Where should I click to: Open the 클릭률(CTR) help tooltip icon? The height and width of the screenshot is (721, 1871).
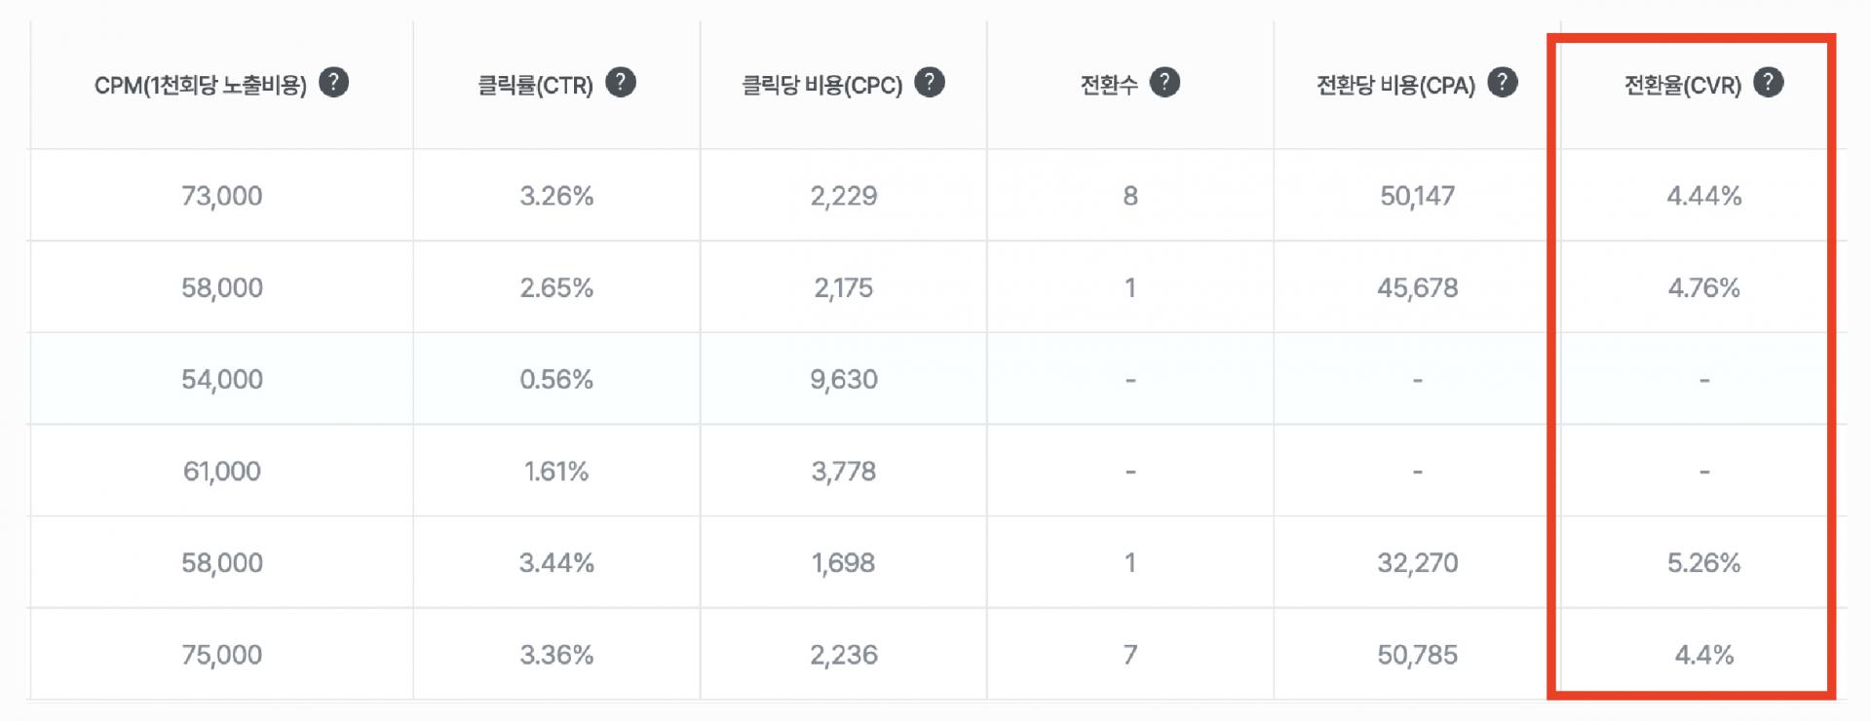point(620,83)
